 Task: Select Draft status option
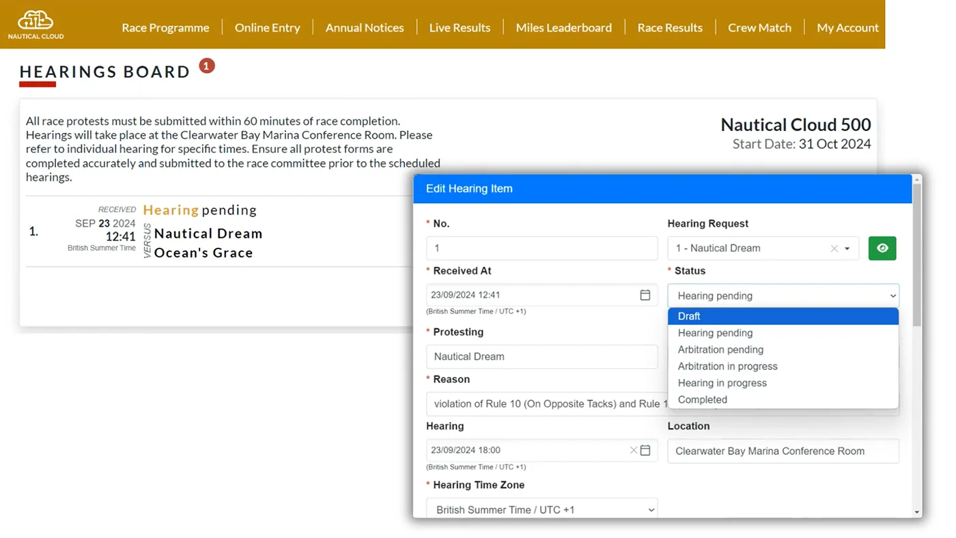click(783, 316)
